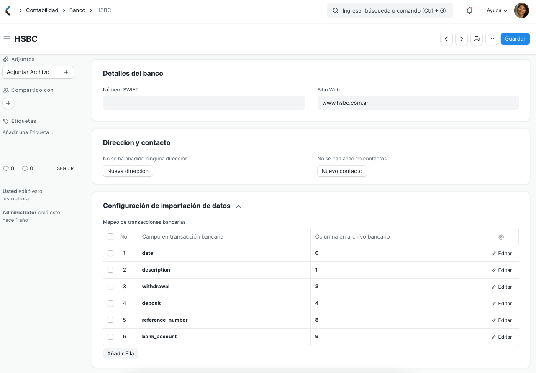Go to next document arrow
The width and height of the screenshot is (536, 373).
[462, 39]
